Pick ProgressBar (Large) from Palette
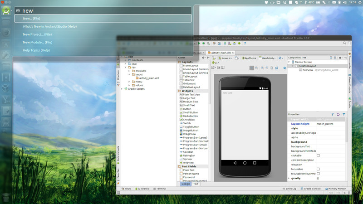 click(193, 138)
